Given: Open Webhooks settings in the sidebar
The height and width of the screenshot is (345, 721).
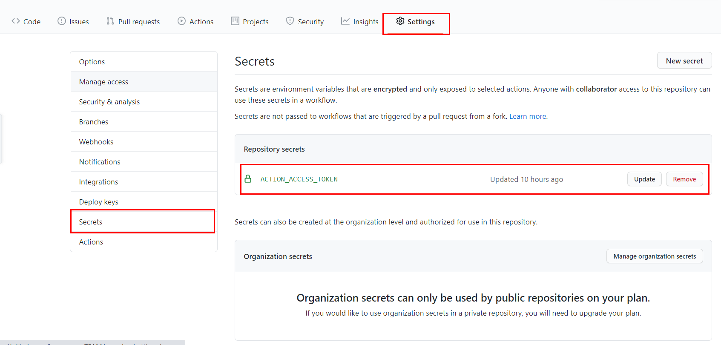Looking at the screenshot, I should point(96,142).
